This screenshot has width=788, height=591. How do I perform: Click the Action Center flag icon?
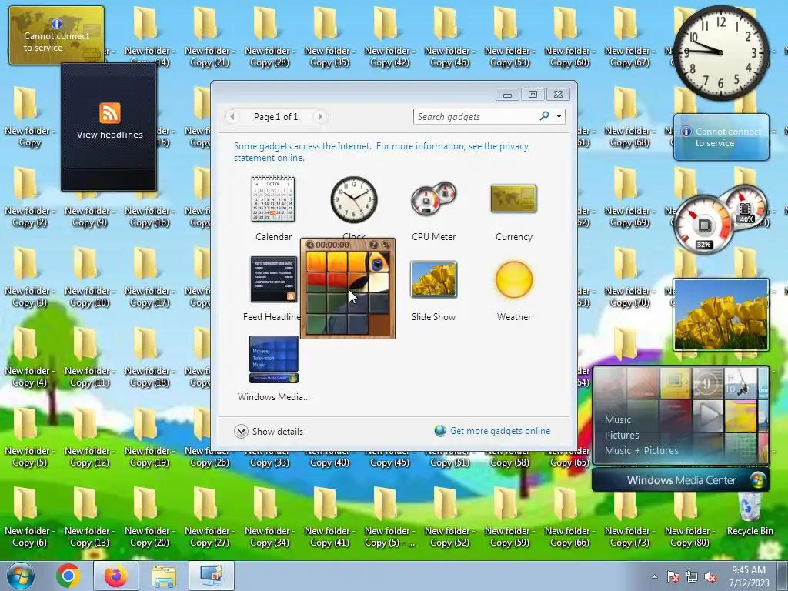click(673, 576)
